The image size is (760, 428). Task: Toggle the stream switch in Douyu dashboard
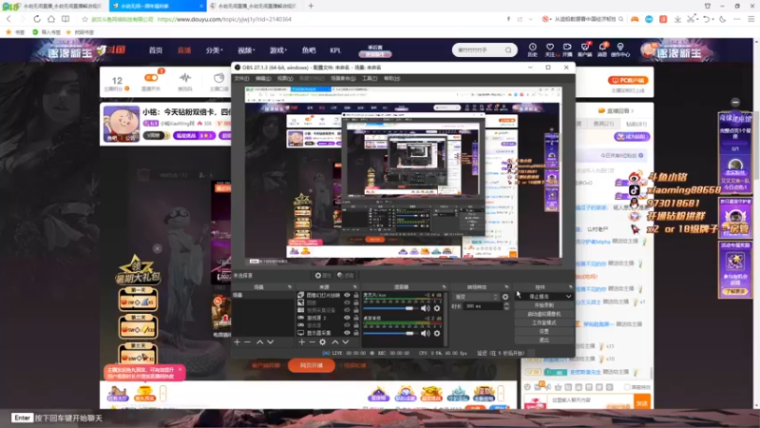[x=151, y=78]
